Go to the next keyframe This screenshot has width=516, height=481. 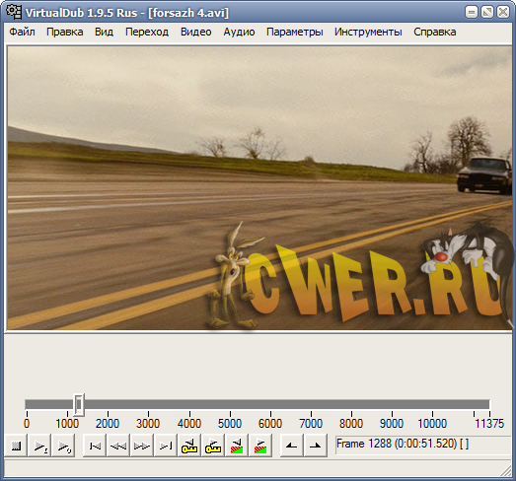pyautogui.click(x=213, y=446)
